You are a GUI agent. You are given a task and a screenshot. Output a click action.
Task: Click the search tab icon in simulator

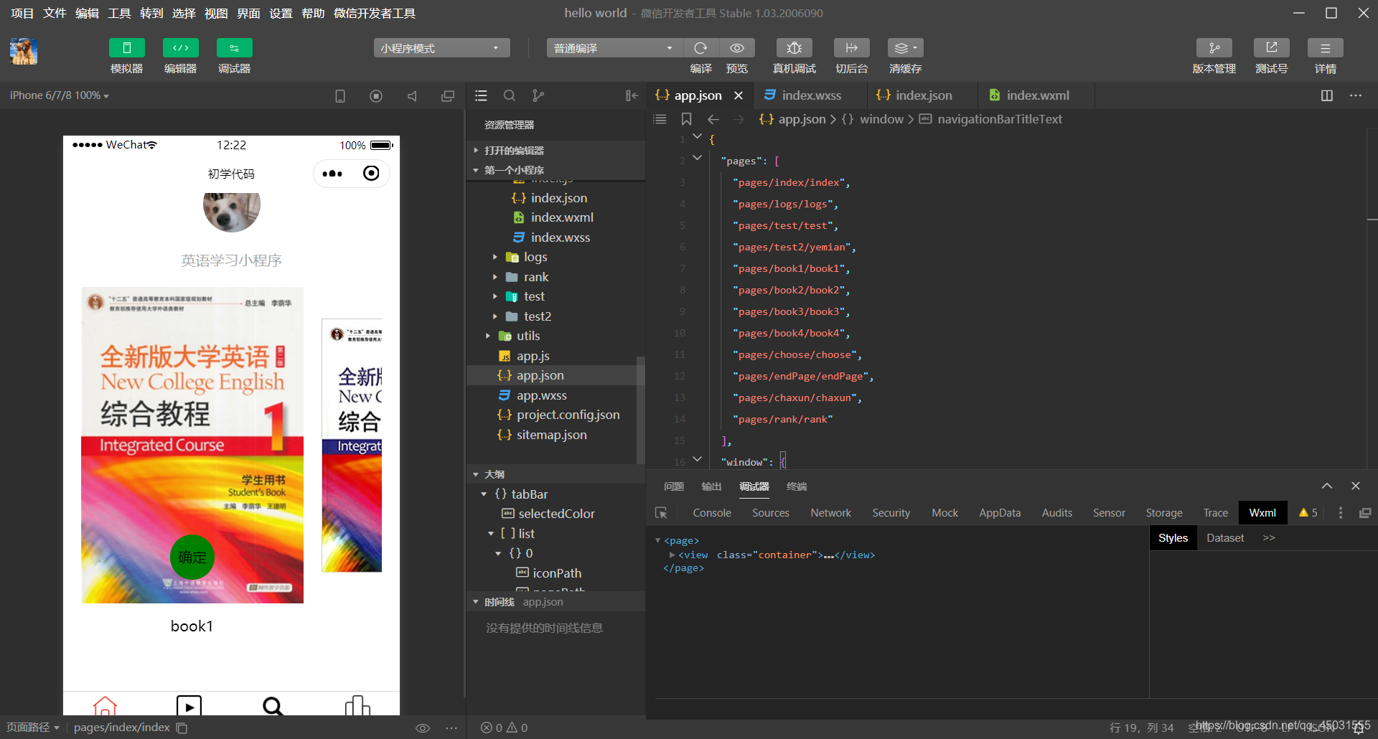pos(273,705)
